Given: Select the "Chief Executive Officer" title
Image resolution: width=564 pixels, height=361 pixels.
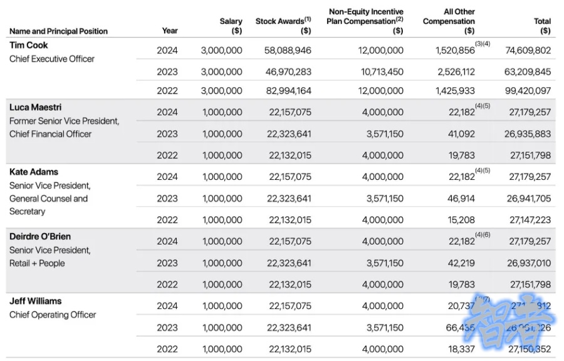Looking at the screenshot, I should point(52,59).
